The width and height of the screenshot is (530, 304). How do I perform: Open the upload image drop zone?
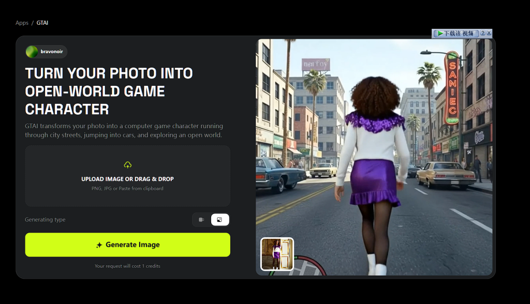click(x=127, y=176)
